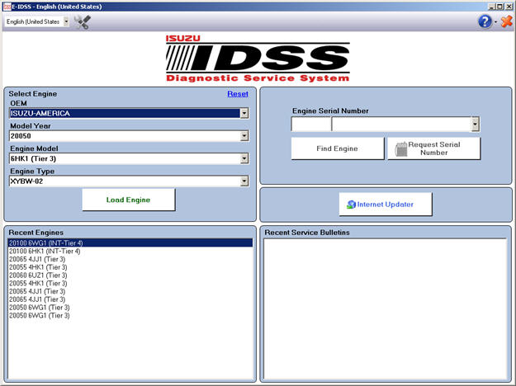516x386 pixels.
Task: Click the Request Serial Number button
Action: click(x=433, y=148)
